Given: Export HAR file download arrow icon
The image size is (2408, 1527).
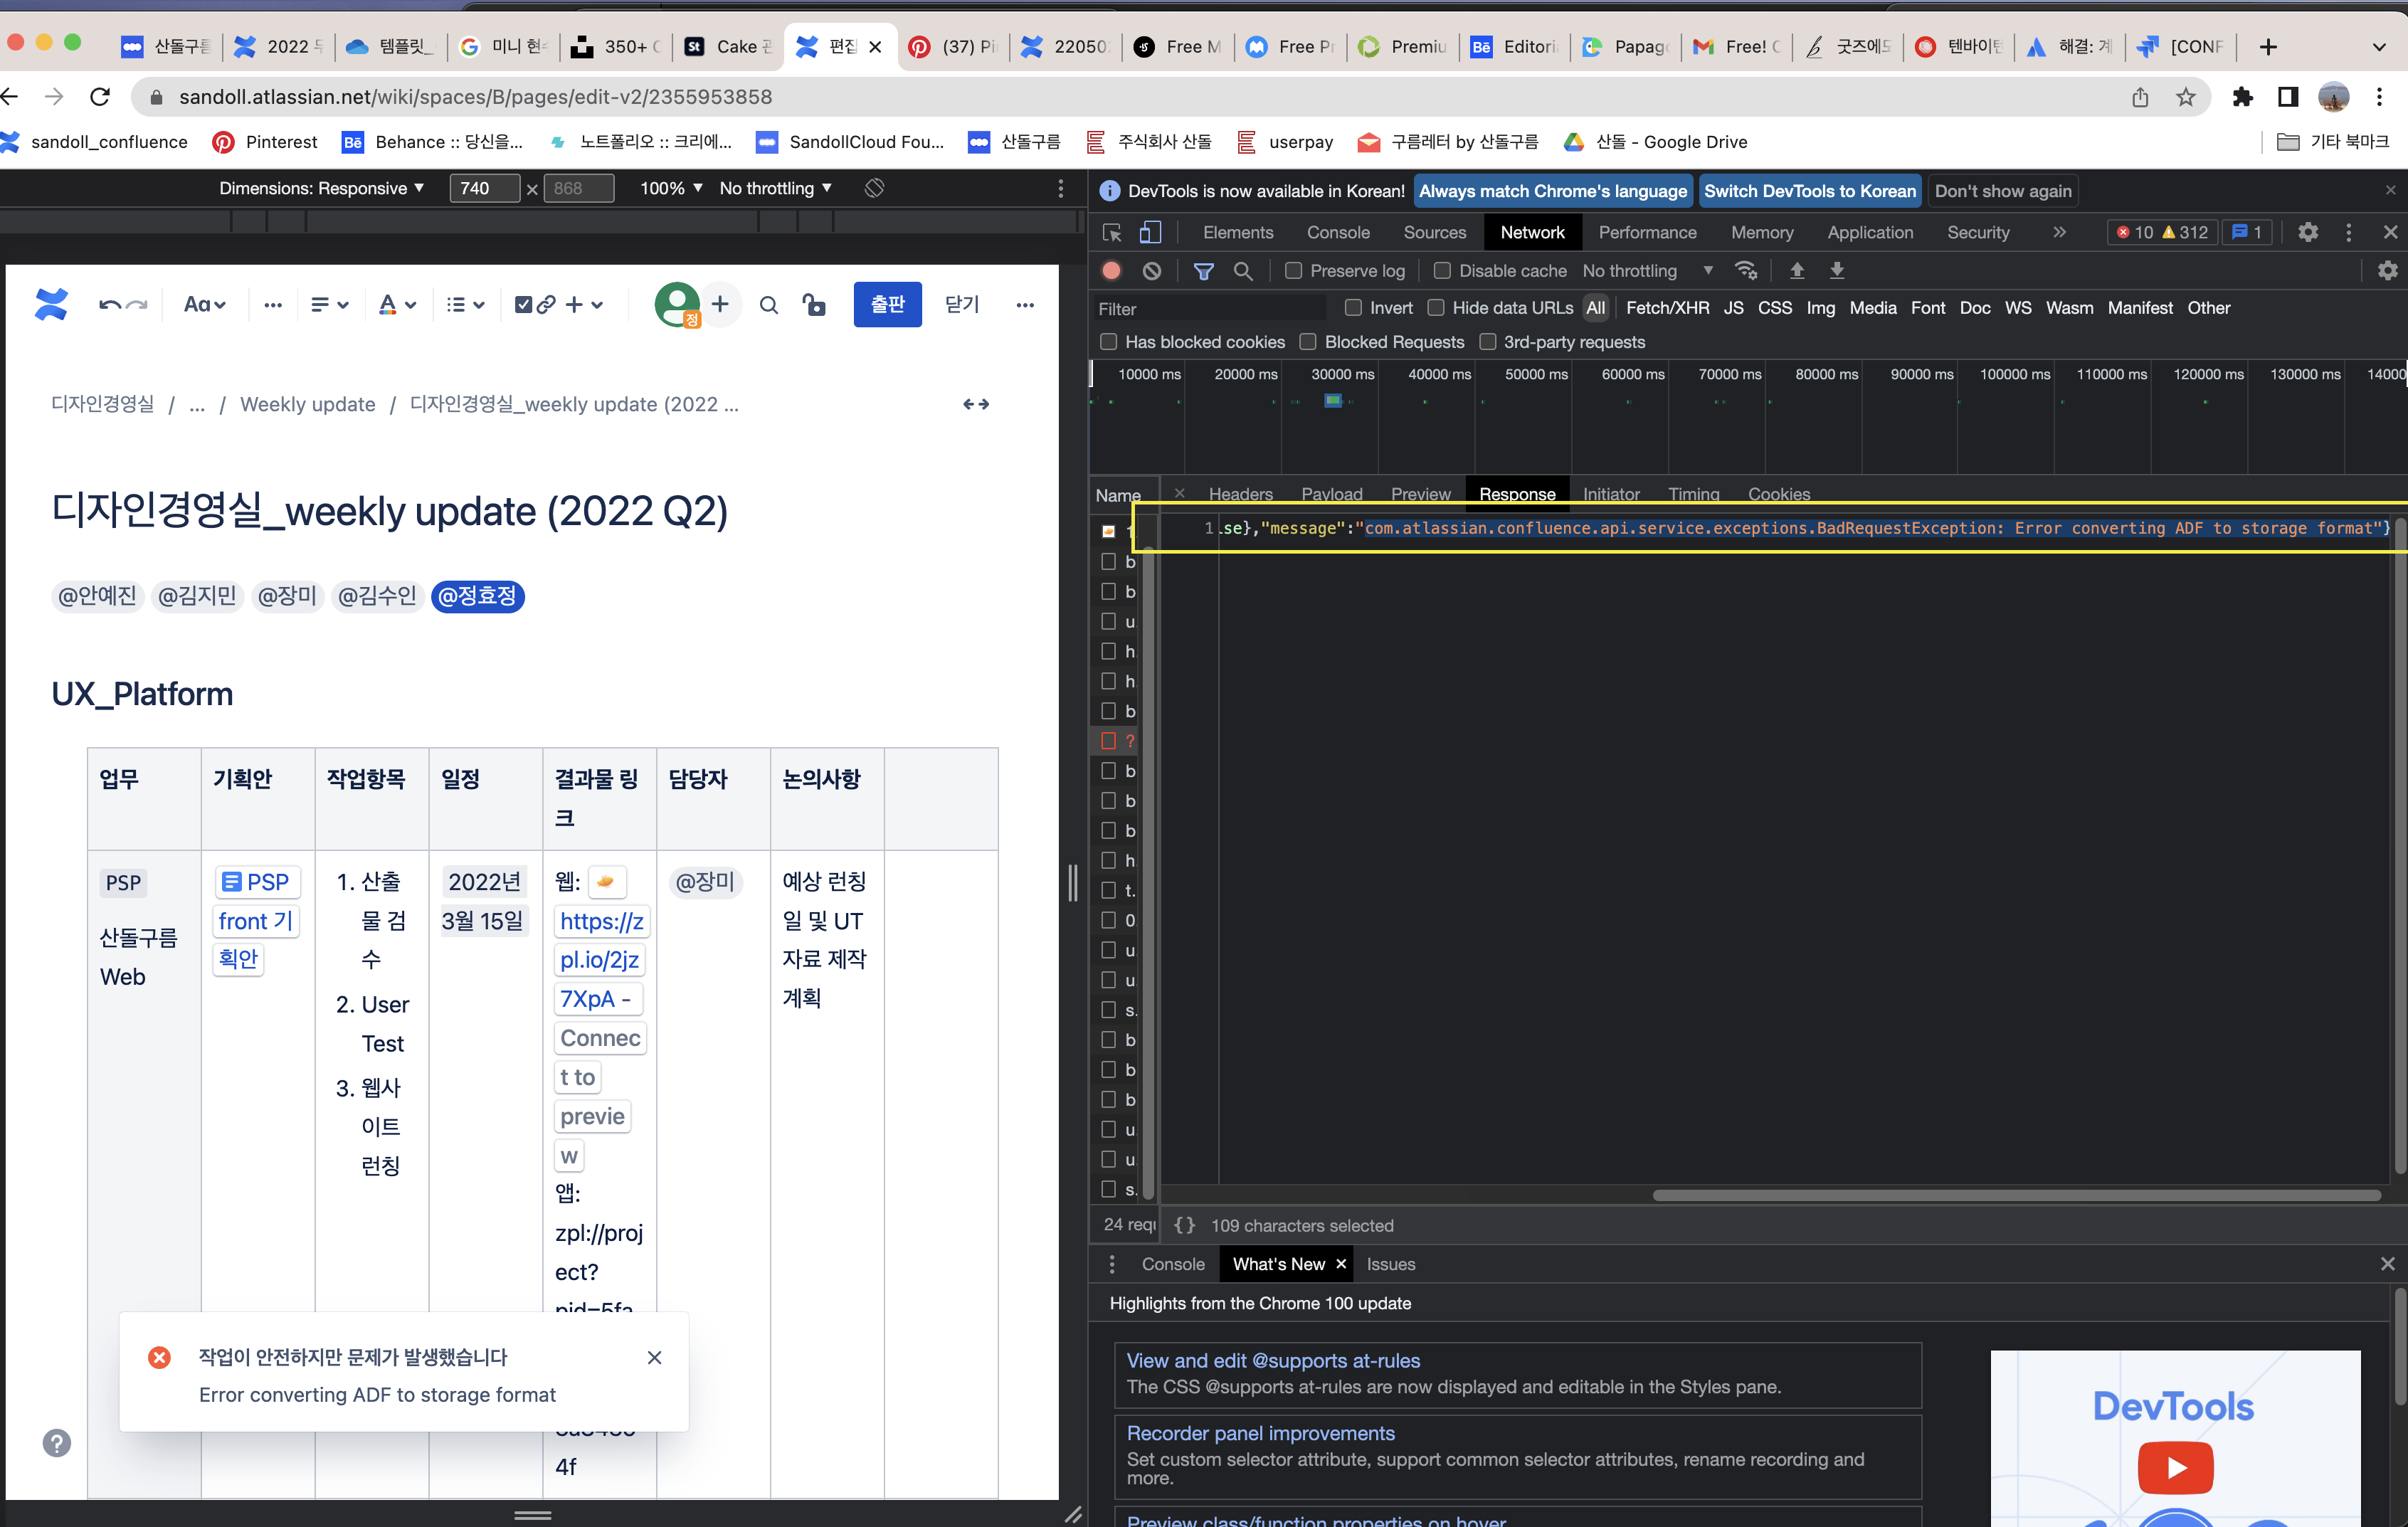Looking at the screenshot, I should [1837, 270].
